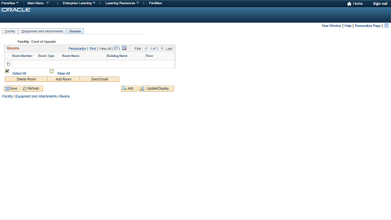Viewport: 391px width, 220px height.
Task: Click the Send Email button
Action: (100, 79)
